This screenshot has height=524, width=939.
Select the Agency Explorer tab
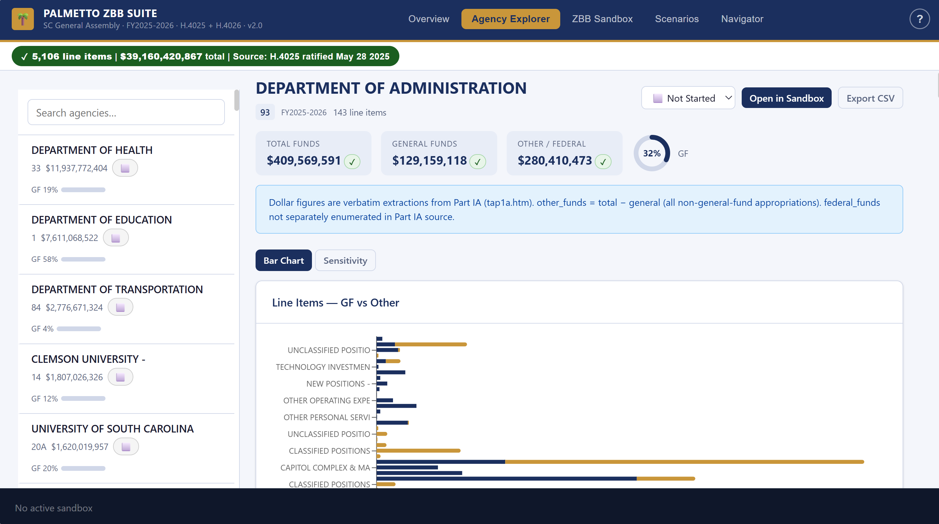510,19
